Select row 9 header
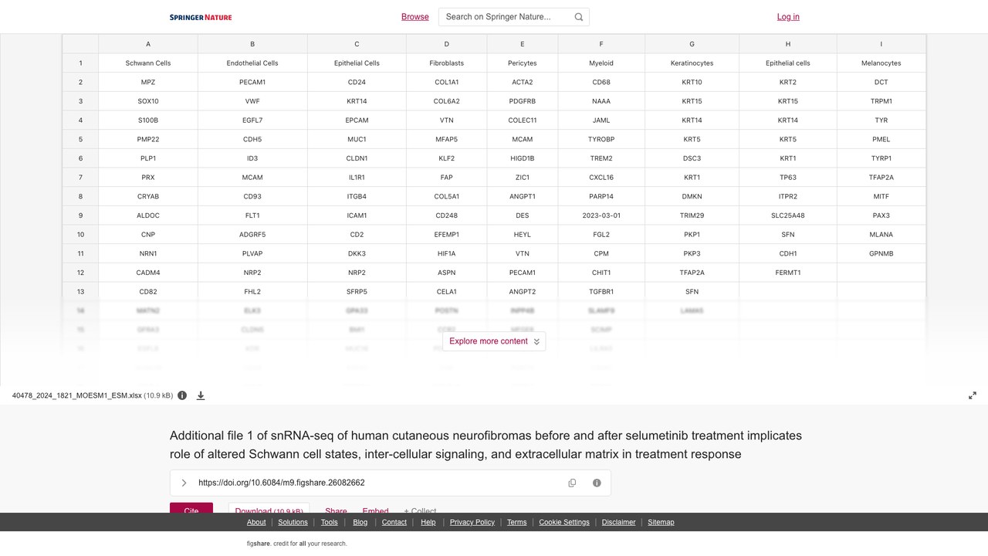 (80, 215)
